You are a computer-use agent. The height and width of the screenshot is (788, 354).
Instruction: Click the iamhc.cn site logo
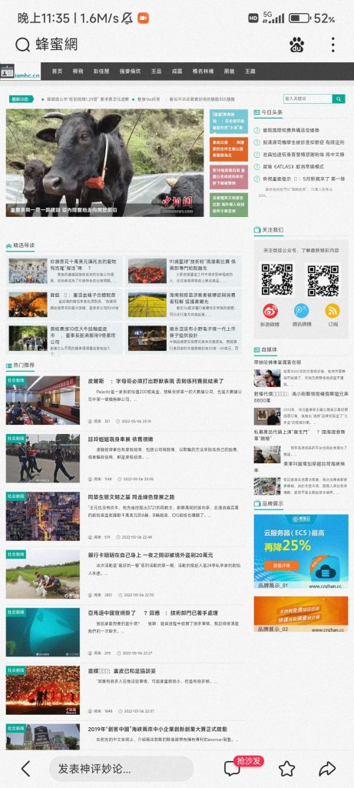tap(21, 72)
